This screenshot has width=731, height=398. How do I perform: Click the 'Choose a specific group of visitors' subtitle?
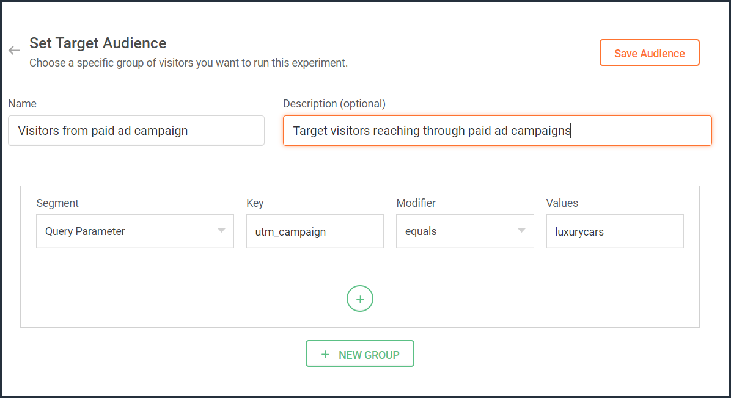click(188, 63)
